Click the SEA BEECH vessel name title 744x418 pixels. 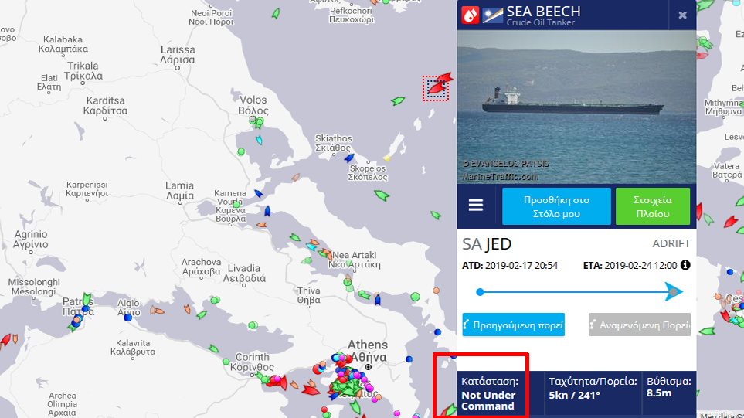click(543, 12)
